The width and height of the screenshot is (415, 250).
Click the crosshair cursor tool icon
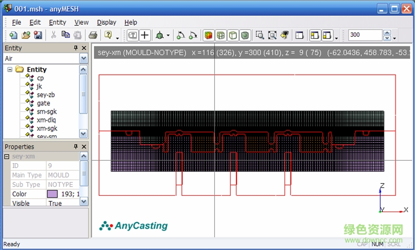tap(144, 35)
